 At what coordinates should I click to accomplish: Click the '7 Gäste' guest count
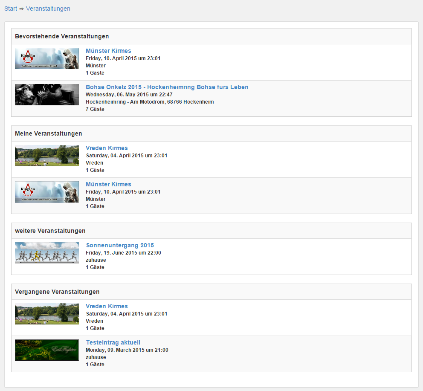pos(95,109)
